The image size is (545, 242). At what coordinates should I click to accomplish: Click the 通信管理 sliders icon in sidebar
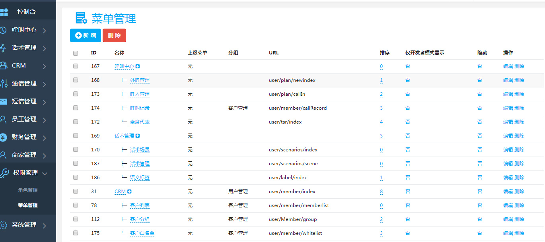tap(3, 83)
